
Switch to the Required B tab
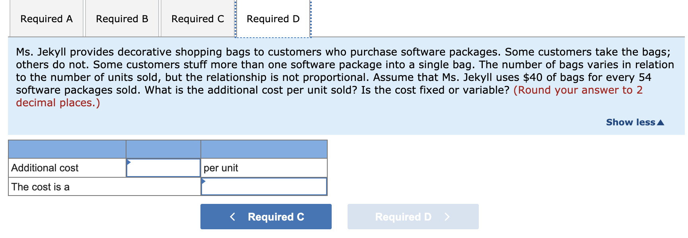click(122, 18)
